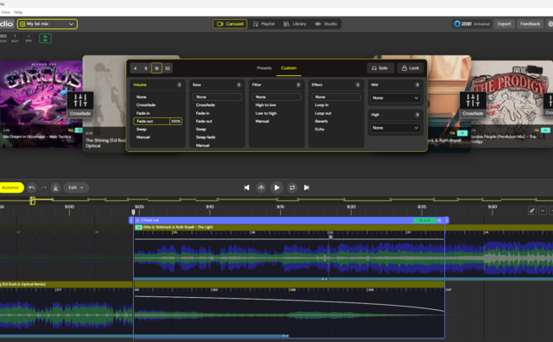
Task: Click the key badge in top-left stats
Action: coord(45,38)
